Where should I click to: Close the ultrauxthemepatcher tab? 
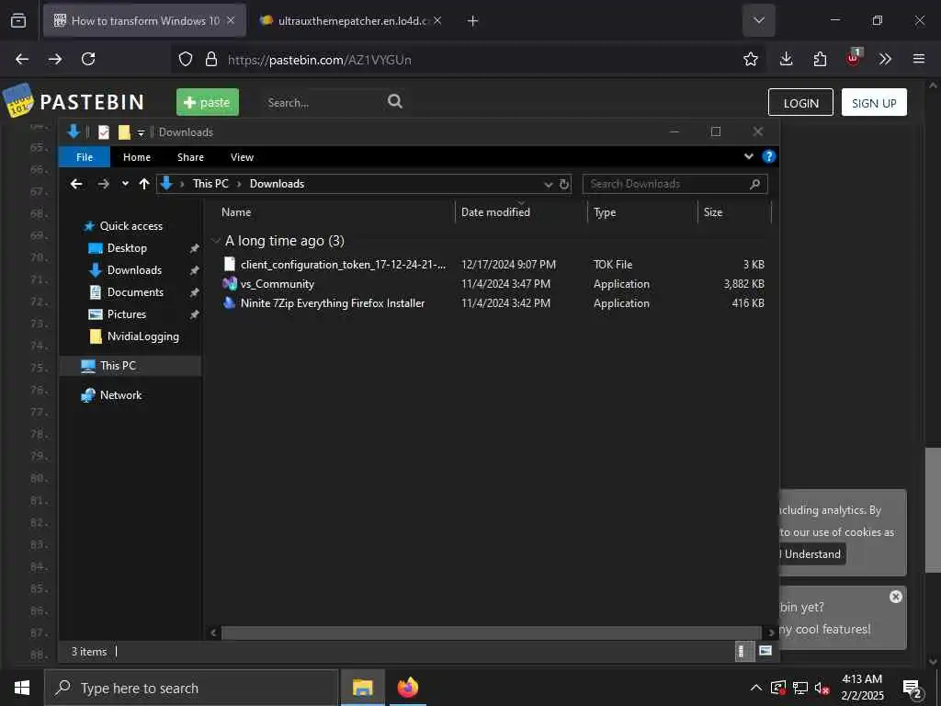point(437,20)
